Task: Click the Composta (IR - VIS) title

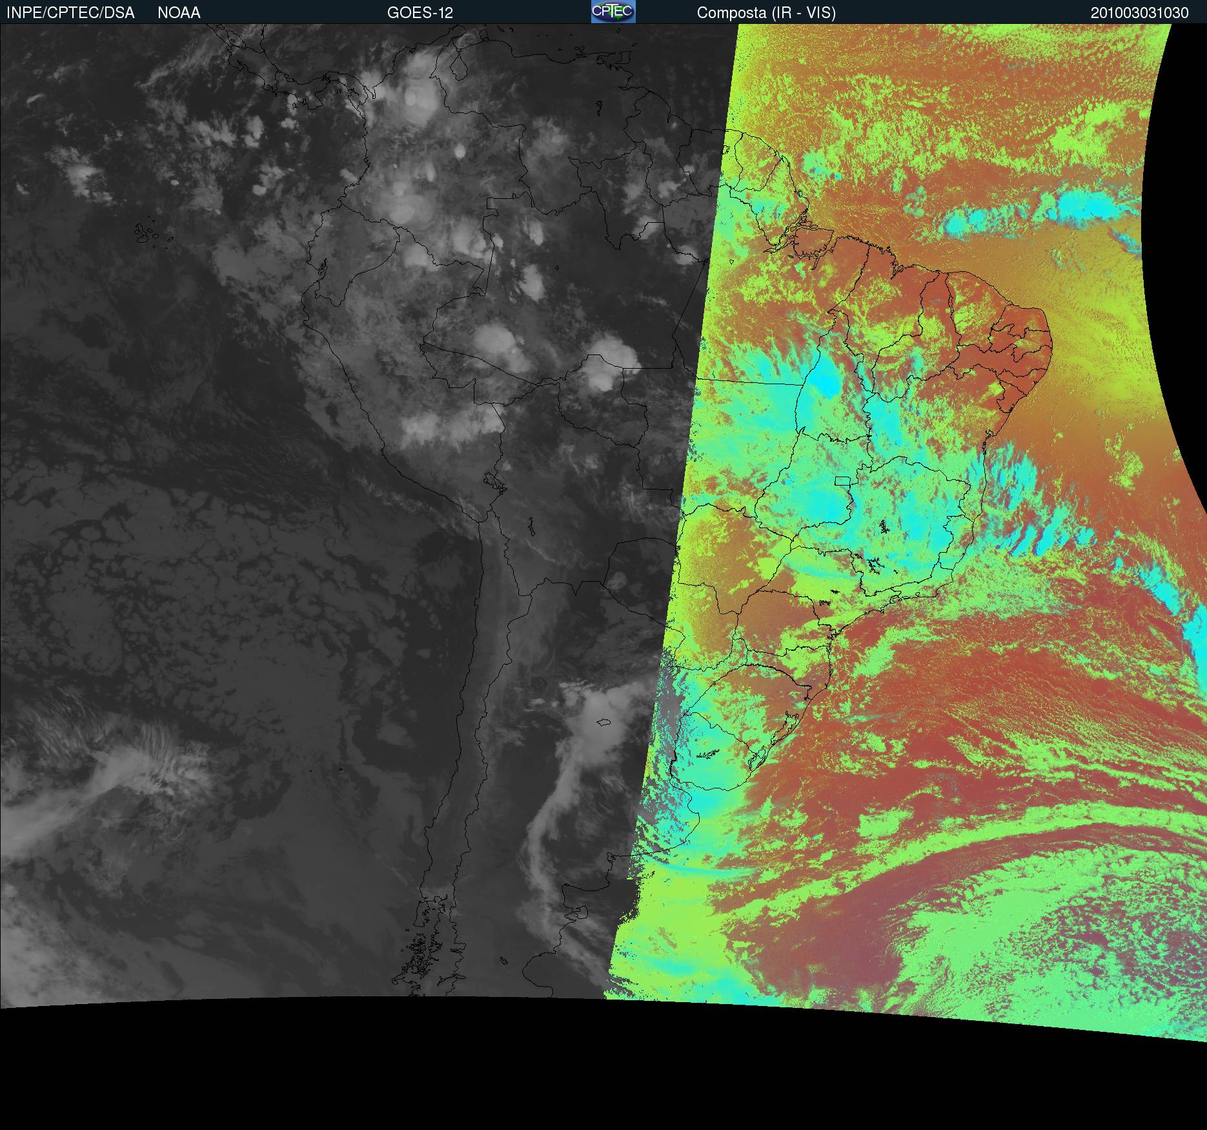Action: [x=766, y=13]
